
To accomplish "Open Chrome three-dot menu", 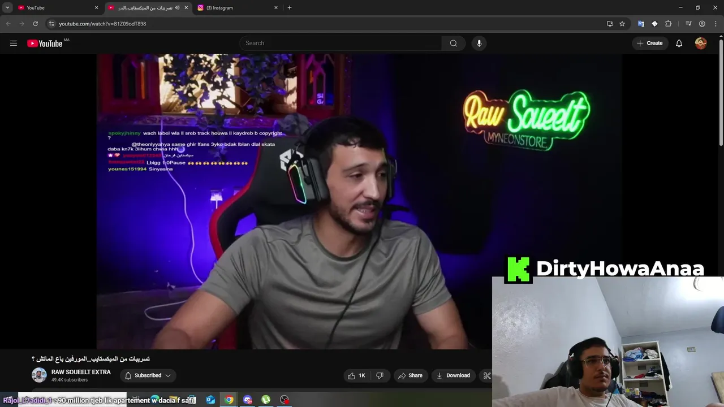I will (715, 24).
